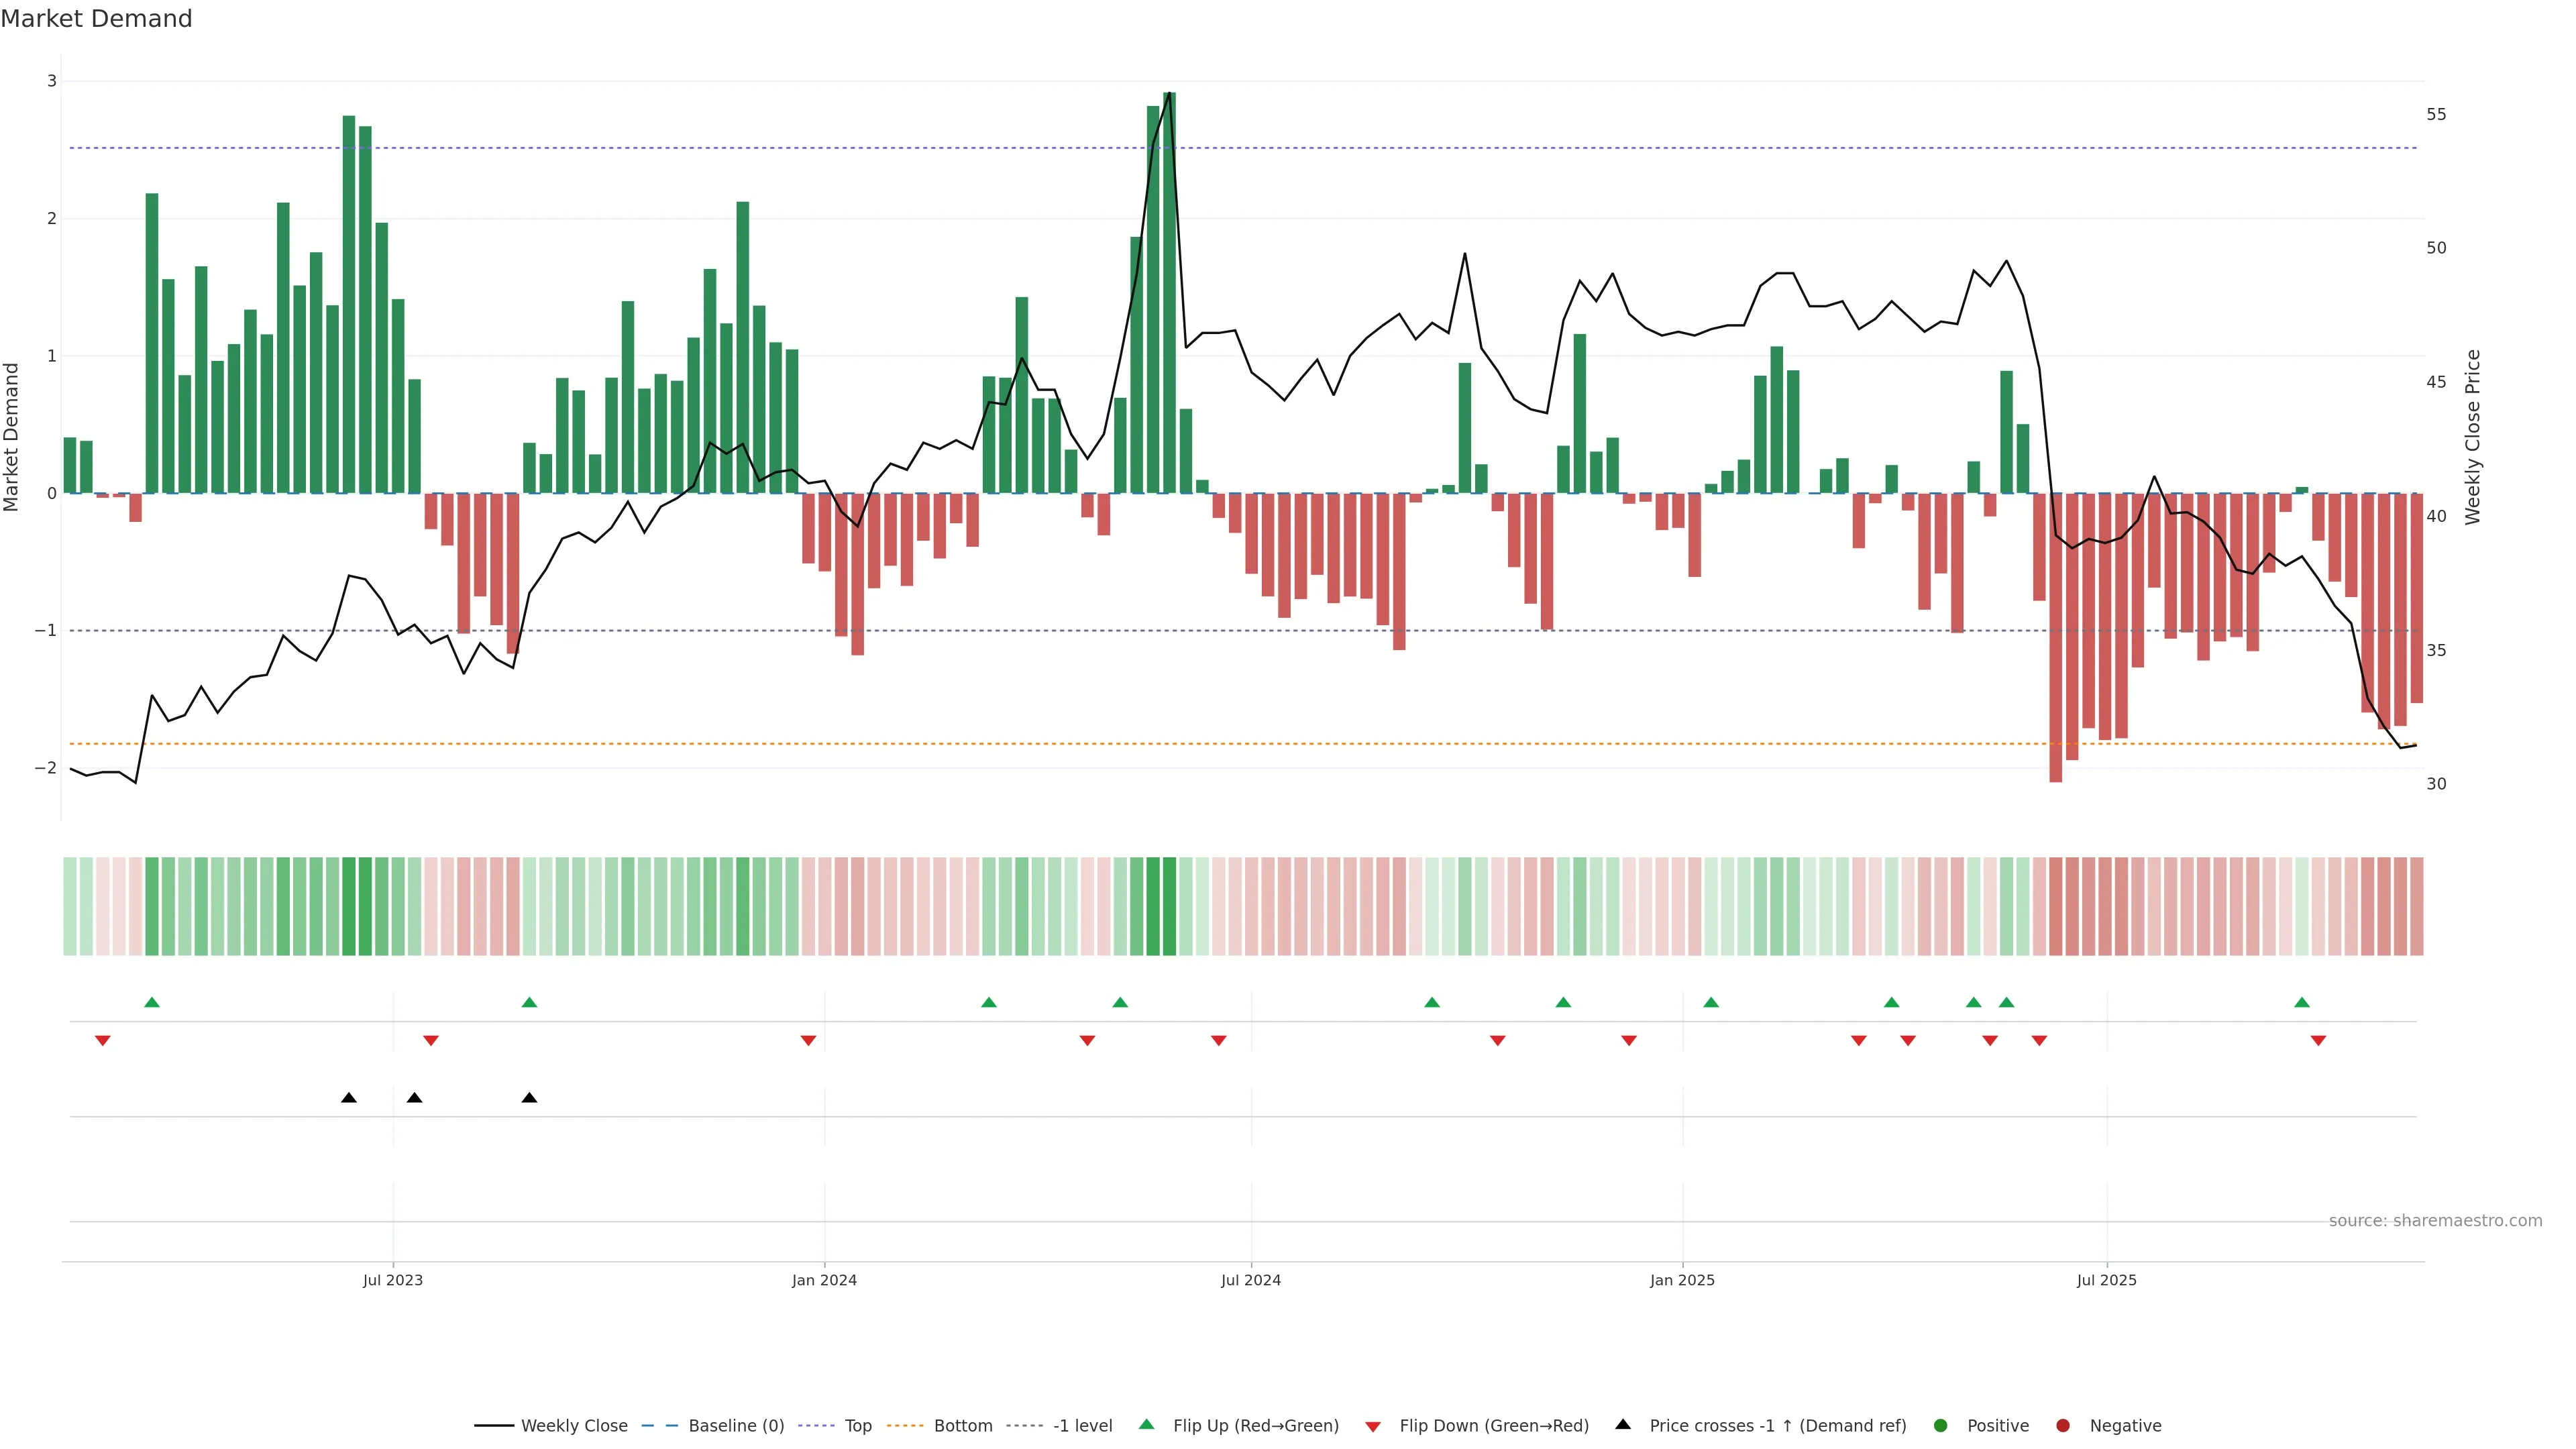This screenshot has height=1449, width=2576.
Task: Click the black Price crosses legend triangle
Action: click(1622, 1424)
